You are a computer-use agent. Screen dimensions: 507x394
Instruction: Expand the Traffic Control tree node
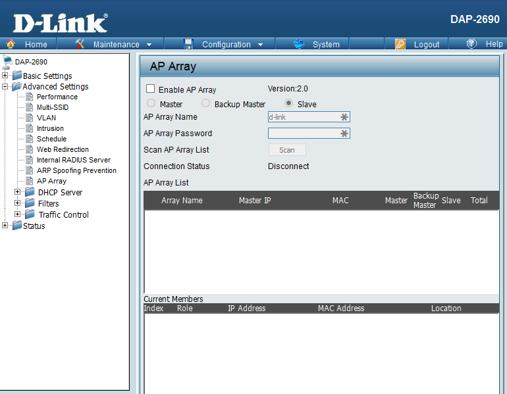18,214
